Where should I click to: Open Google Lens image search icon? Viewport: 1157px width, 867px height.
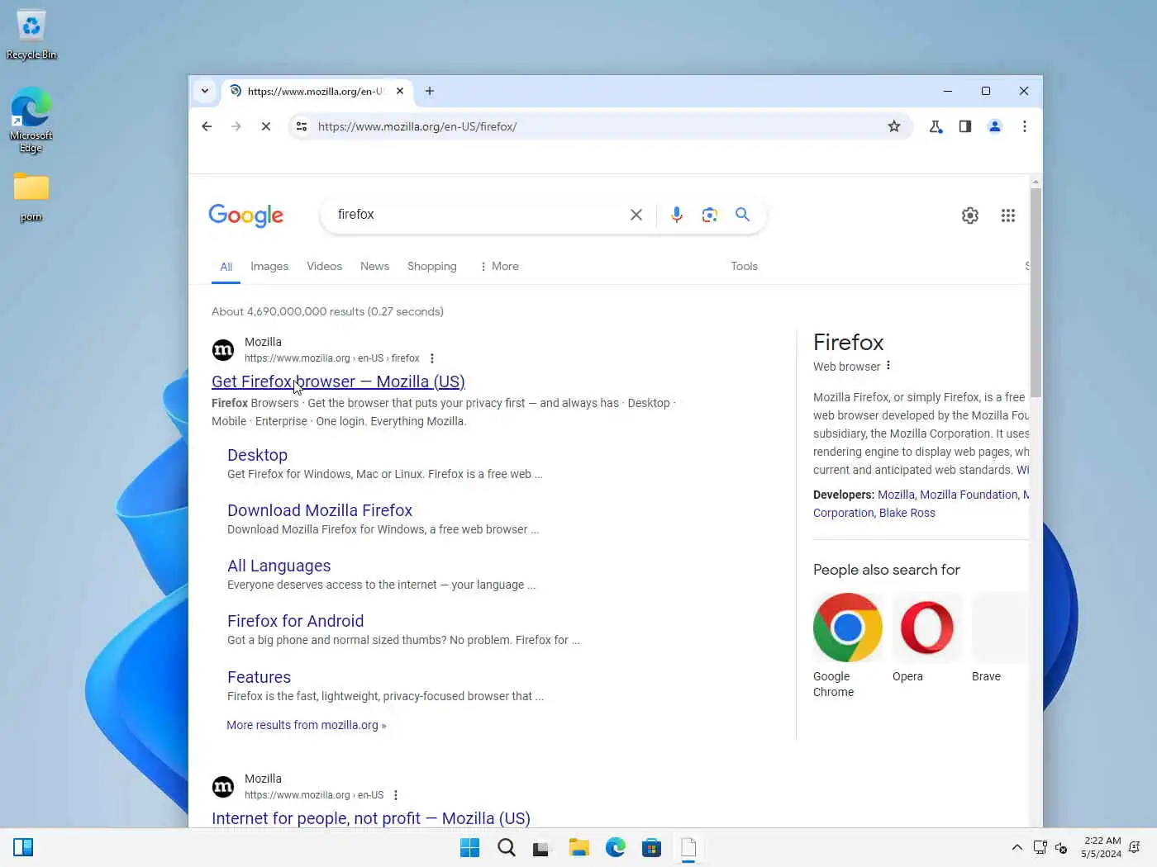709,215
